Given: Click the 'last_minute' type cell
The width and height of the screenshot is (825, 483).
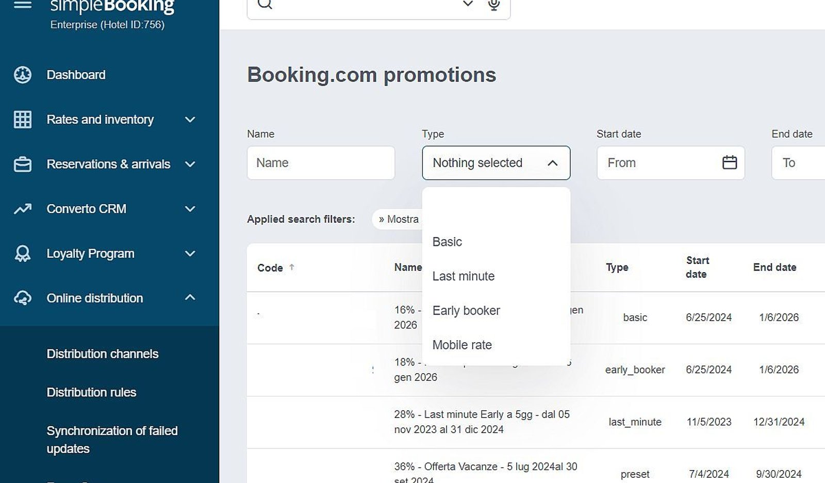Looking at the screenshot, I should [635, 422].
